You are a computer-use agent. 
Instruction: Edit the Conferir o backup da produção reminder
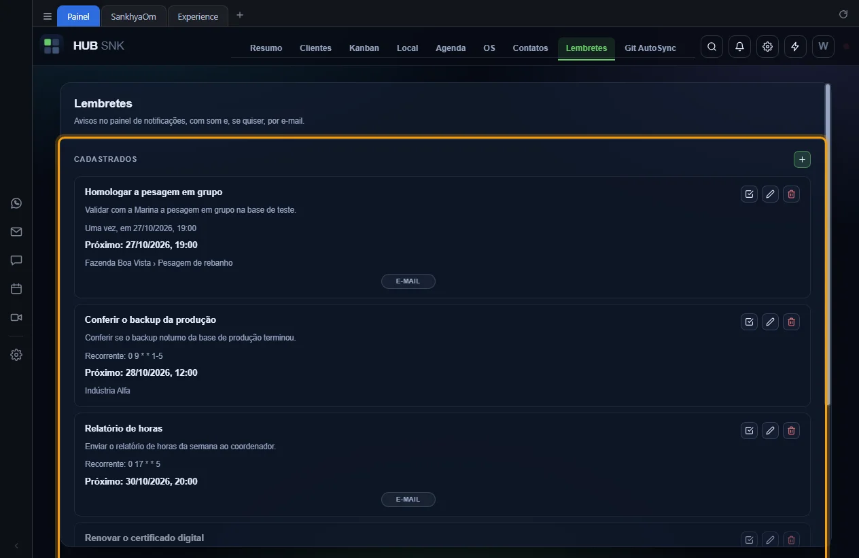coord(770,321)
